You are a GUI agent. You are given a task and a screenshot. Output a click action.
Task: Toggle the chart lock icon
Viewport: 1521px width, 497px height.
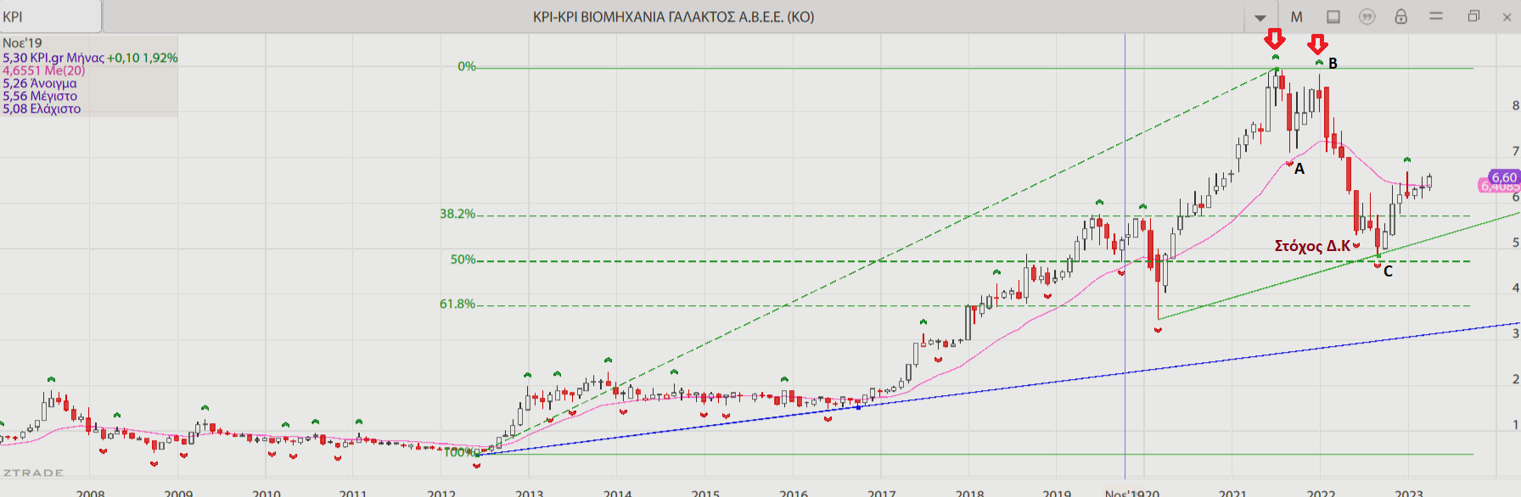coord(1400,16)
